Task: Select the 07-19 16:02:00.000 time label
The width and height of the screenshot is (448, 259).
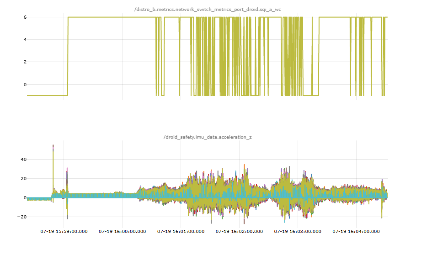Action: 239,231
